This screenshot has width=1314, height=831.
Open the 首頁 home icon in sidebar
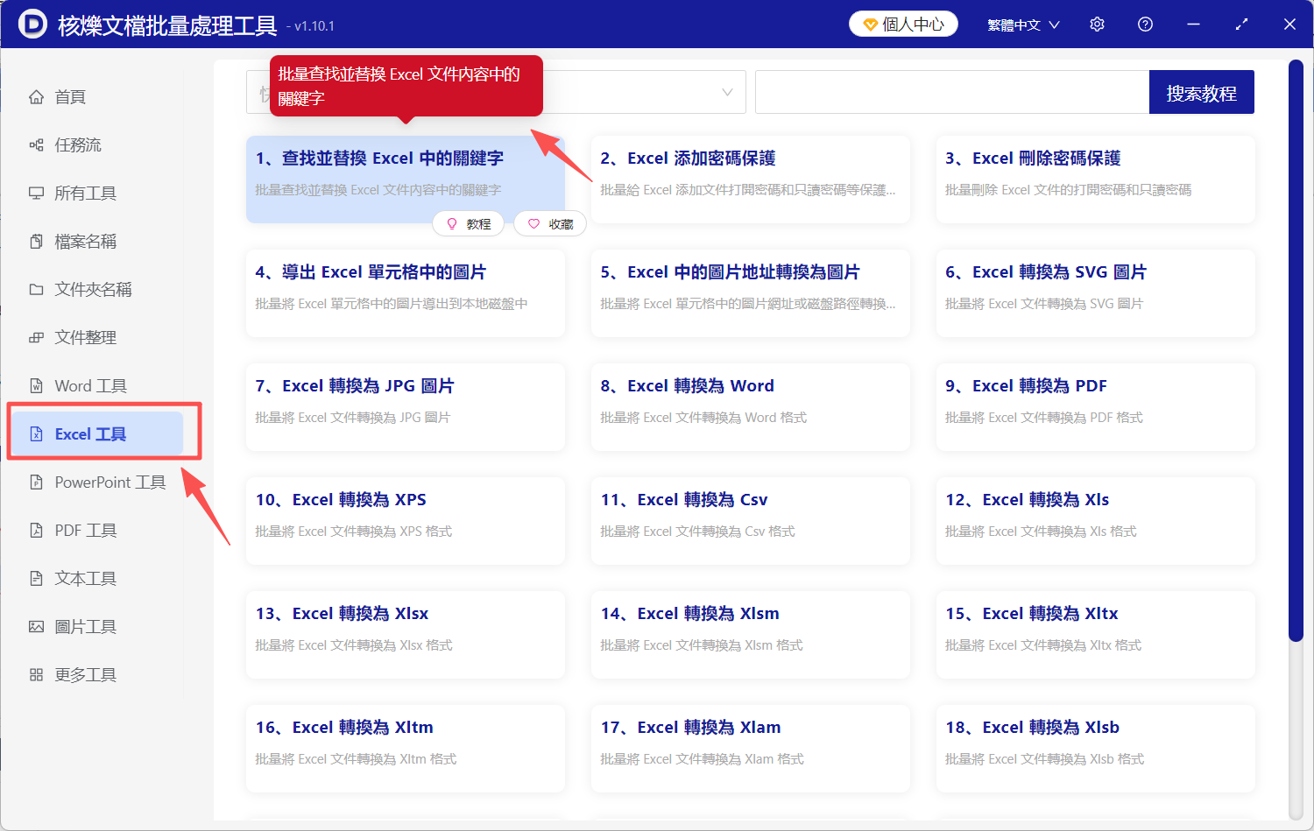[35, 96]
